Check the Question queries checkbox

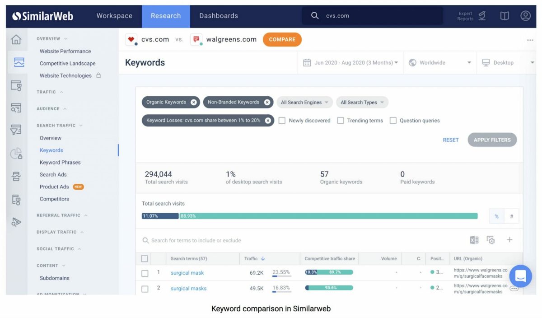(393, 121)
